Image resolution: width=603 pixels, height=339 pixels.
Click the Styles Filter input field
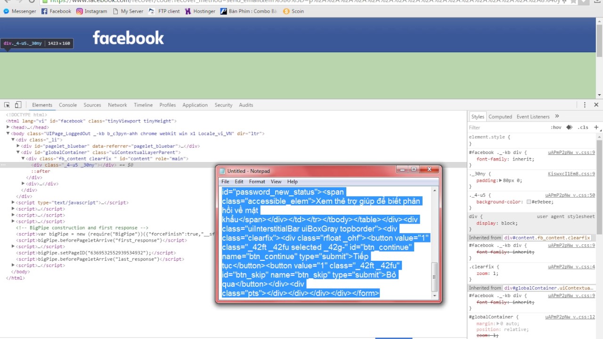click(508, 127)
